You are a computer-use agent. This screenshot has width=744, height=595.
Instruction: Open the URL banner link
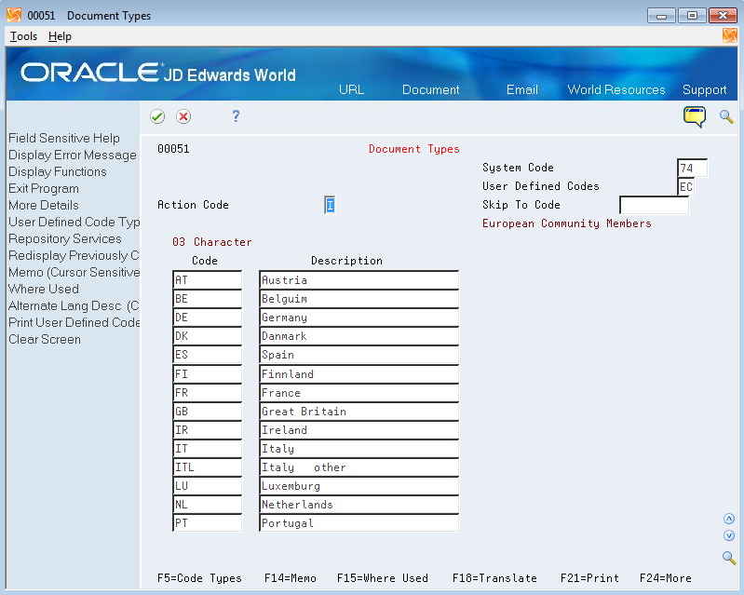tap(352, 89)
